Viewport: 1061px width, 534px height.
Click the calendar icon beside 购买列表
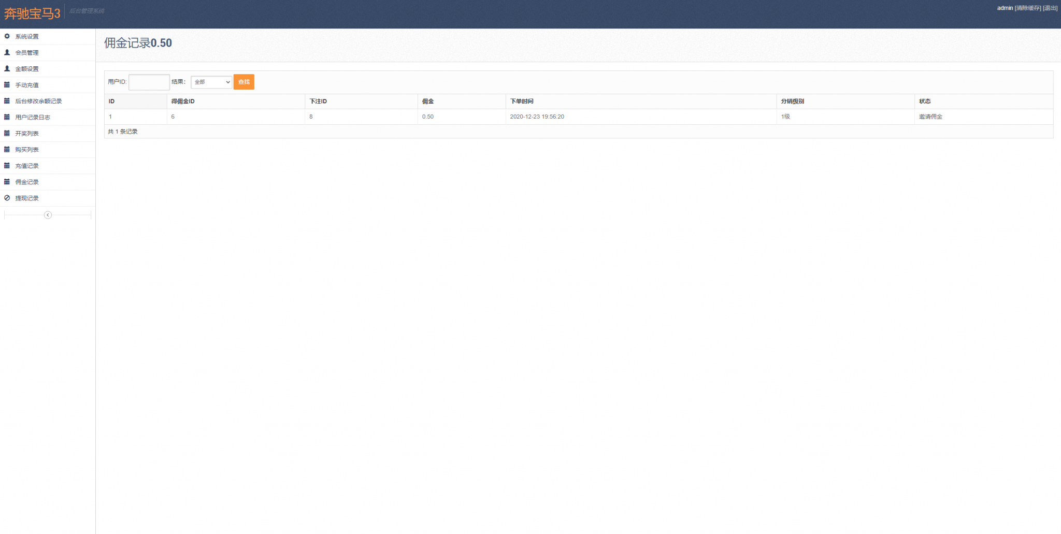click(x=7, y=149)
